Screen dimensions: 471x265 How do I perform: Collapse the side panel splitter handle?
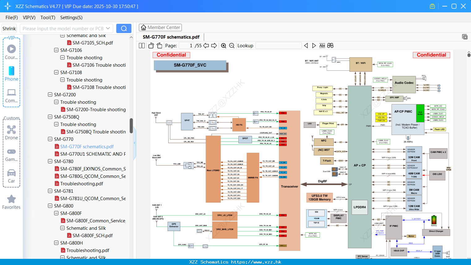(135, 143)
